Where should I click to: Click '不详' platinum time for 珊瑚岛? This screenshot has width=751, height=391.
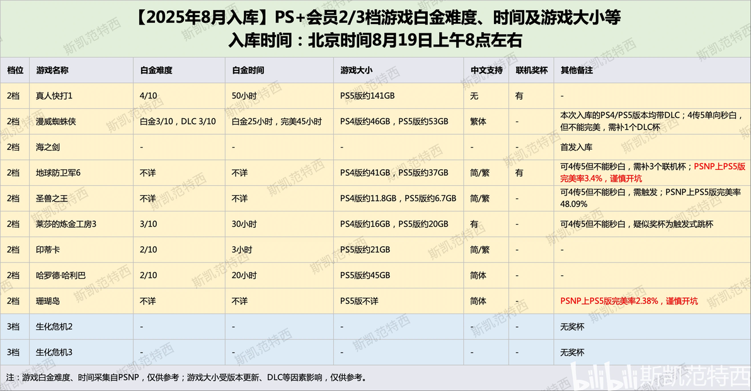[x=240, y=301]
